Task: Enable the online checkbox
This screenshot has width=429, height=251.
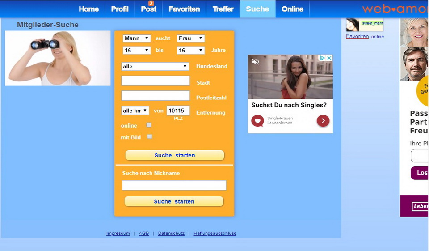Action: (x=149, y=125)
